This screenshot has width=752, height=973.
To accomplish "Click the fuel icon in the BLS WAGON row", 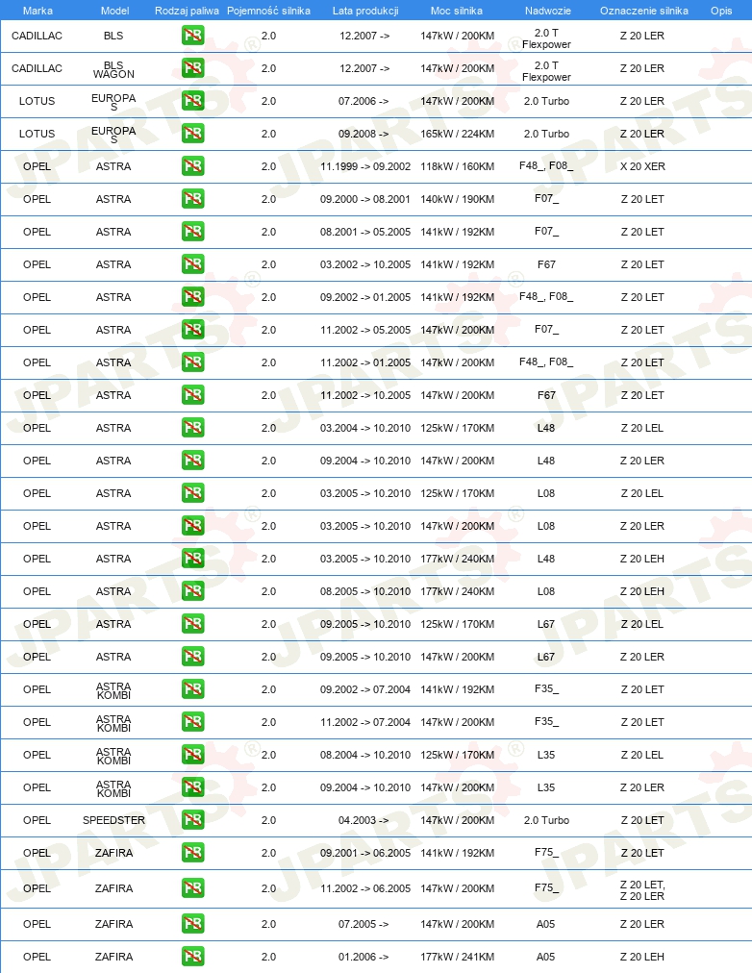I will tap(193, 68).
